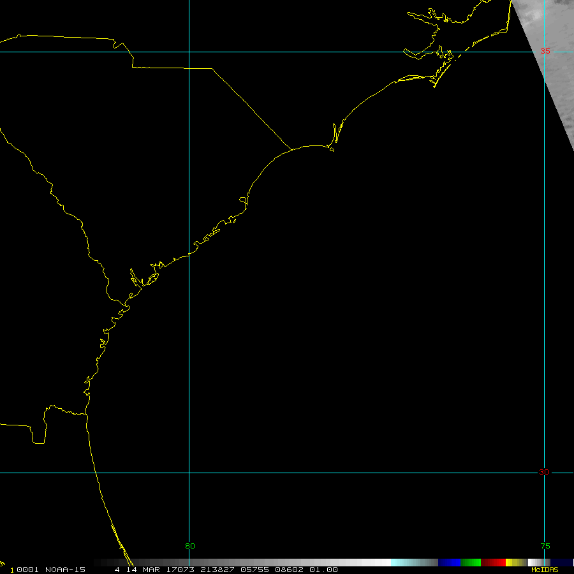The height and width of the screenshot is (574, 574).
Task: Pick the red segment of color bar
Action: 493,563
